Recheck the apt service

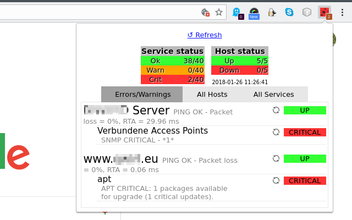point(276,180)
